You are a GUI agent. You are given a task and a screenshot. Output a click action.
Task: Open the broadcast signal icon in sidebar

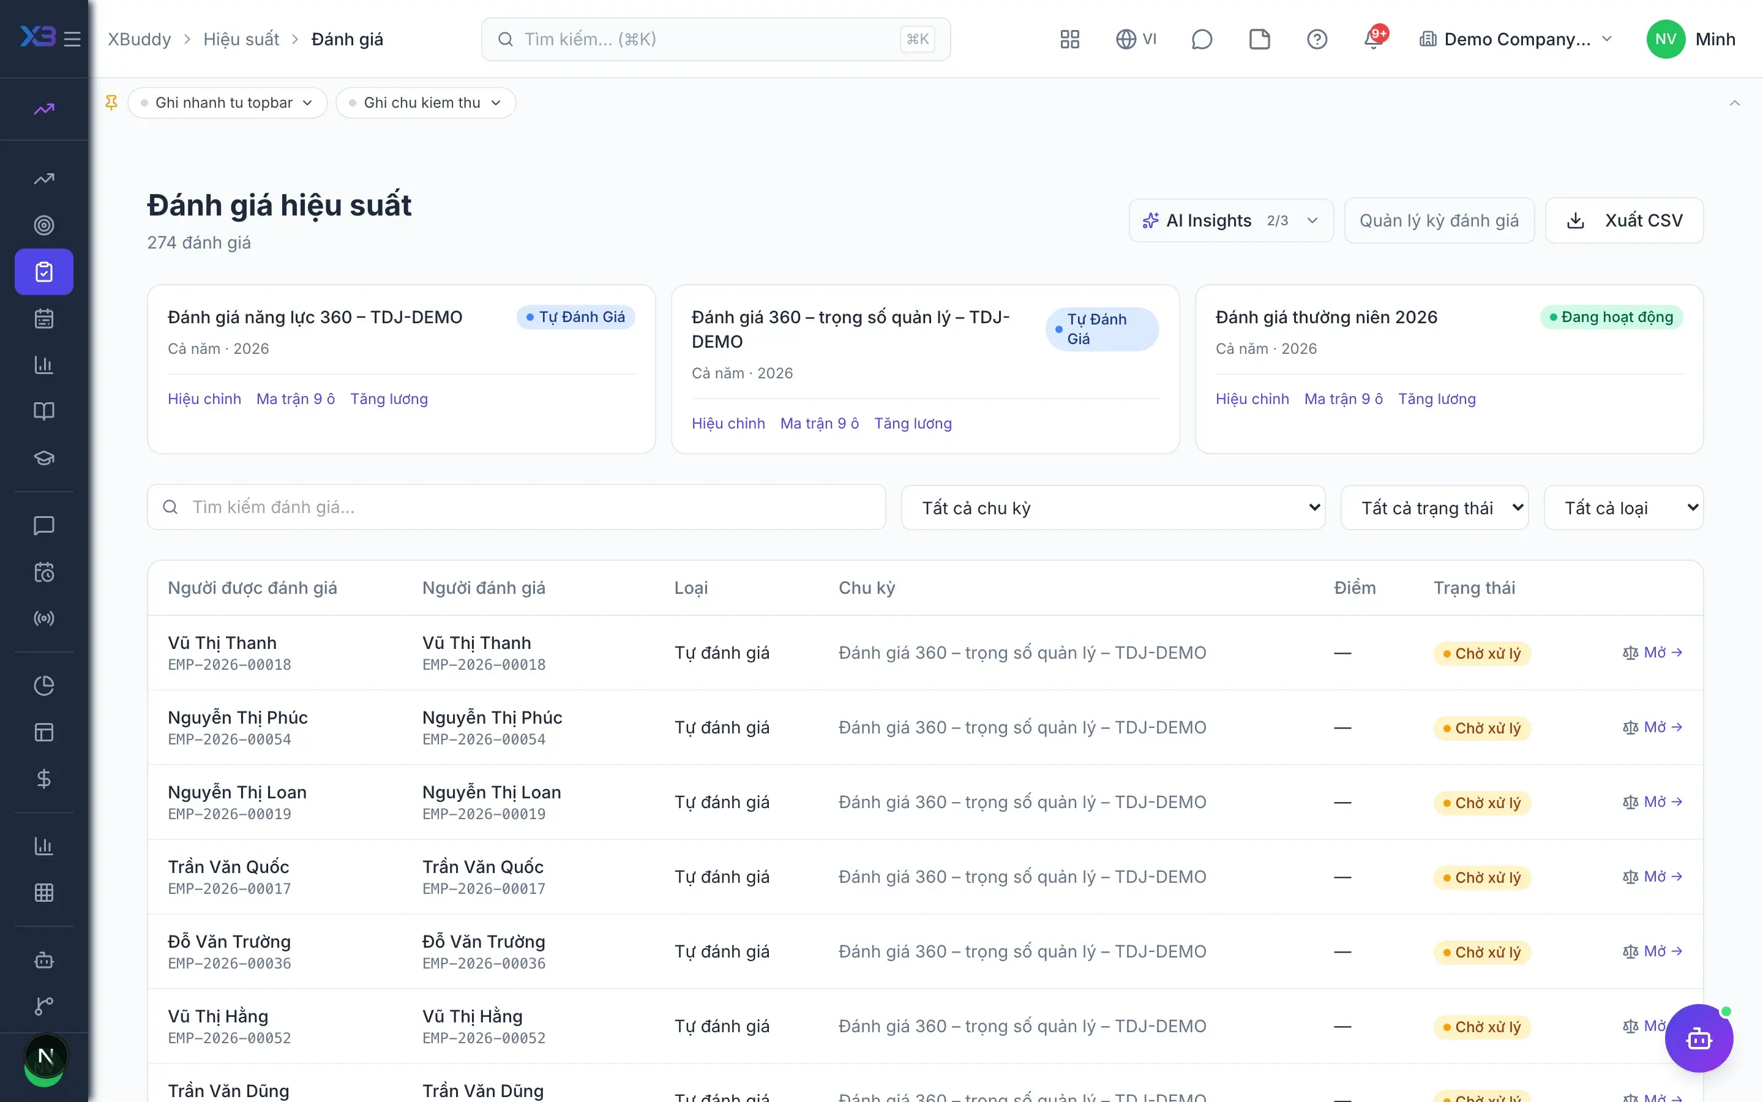click(43, 619)
